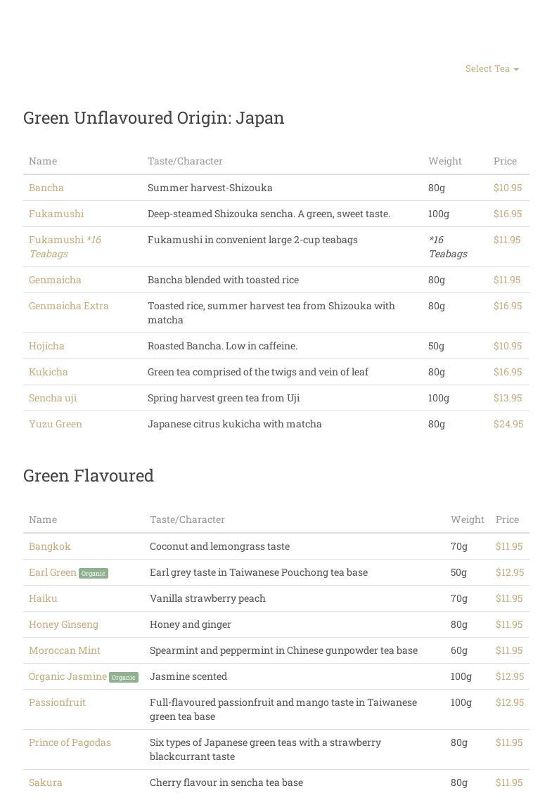Click the $24.95 price for Yuzu Green
Image resolution: width=552 pixels, height=800 pixels.
click(x=508, y=424)
